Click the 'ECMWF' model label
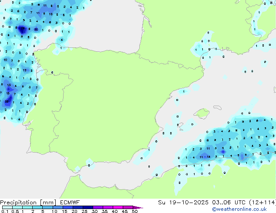276x213 pixels. [70, 203]
